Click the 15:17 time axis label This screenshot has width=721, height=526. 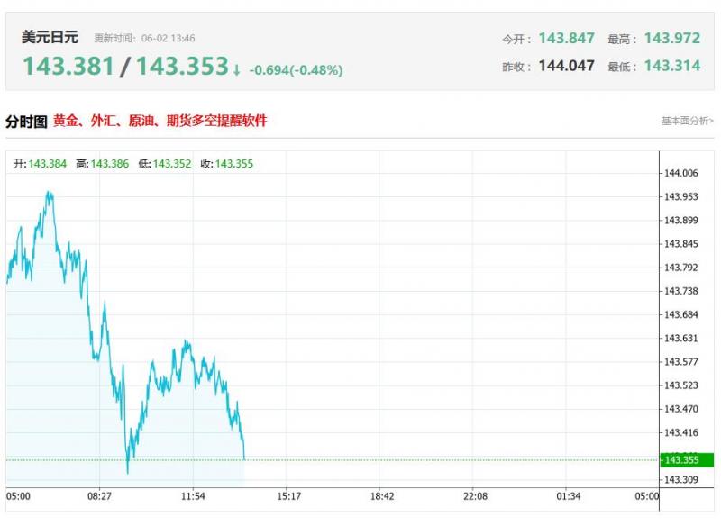coord(289,496)
